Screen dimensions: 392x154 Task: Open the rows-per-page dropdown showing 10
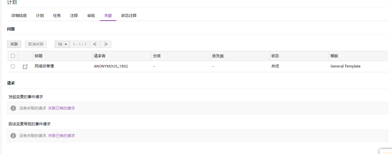(x=62, y=44)
